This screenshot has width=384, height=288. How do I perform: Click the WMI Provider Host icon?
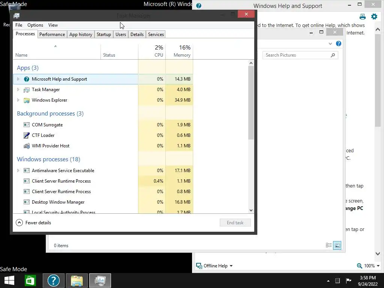click(27, 146)
